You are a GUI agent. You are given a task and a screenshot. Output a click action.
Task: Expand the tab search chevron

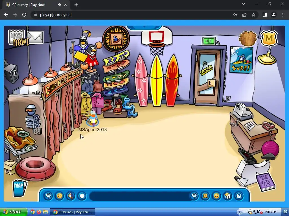[x=244, y=4]
